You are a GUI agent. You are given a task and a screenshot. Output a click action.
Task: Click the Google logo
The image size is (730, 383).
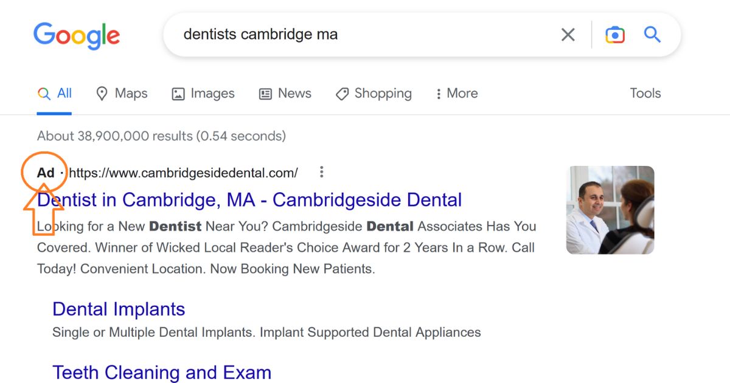(77, 35)
